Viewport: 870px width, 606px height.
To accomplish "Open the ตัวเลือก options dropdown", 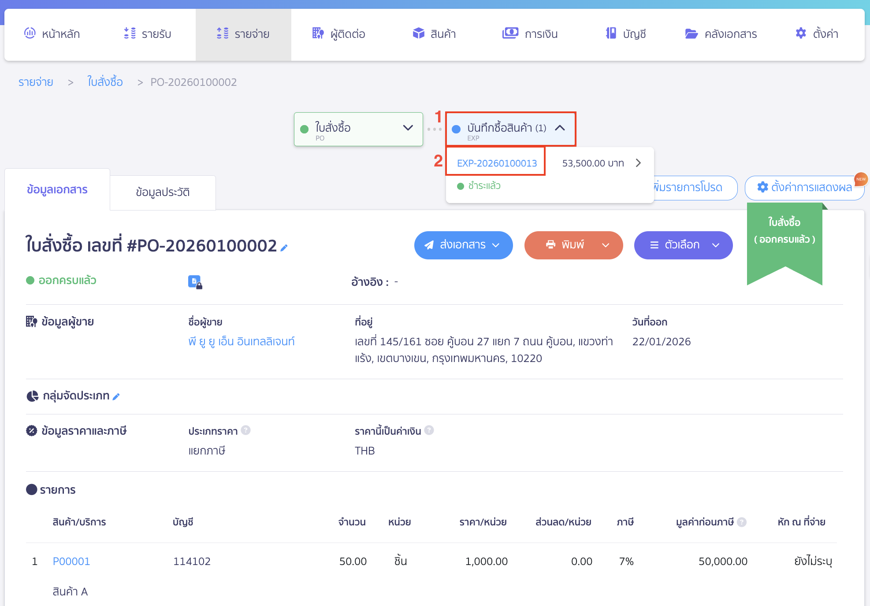I will tap(683, 245).
